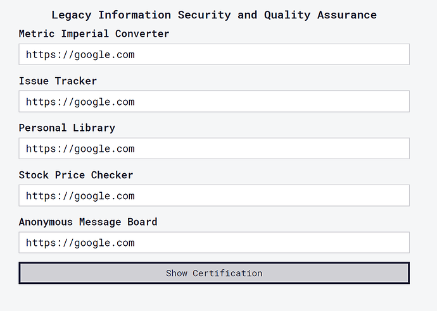Focus the Personal Library URL field
Viewport: 437px width, 311px height.
214,149
